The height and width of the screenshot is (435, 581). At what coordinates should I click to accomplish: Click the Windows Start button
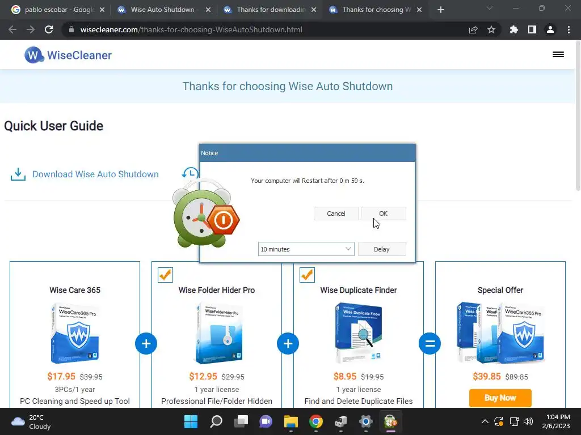pos(191,421)
